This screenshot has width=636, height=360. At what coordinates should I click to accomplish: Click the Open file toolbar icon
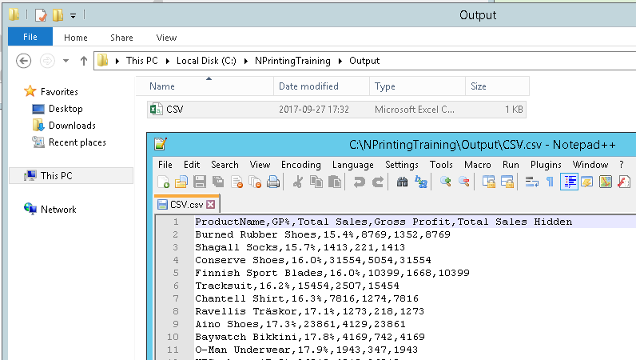tap(181, 182)
